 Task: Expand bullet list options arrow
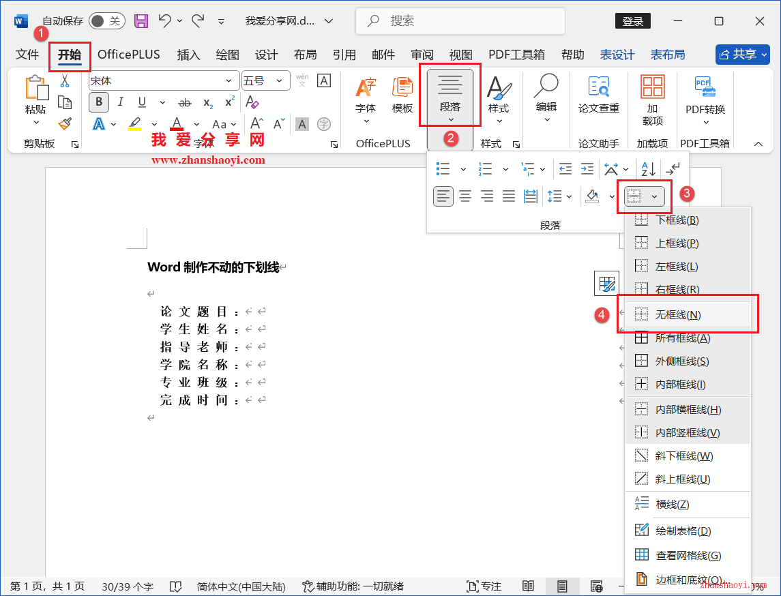463,169
